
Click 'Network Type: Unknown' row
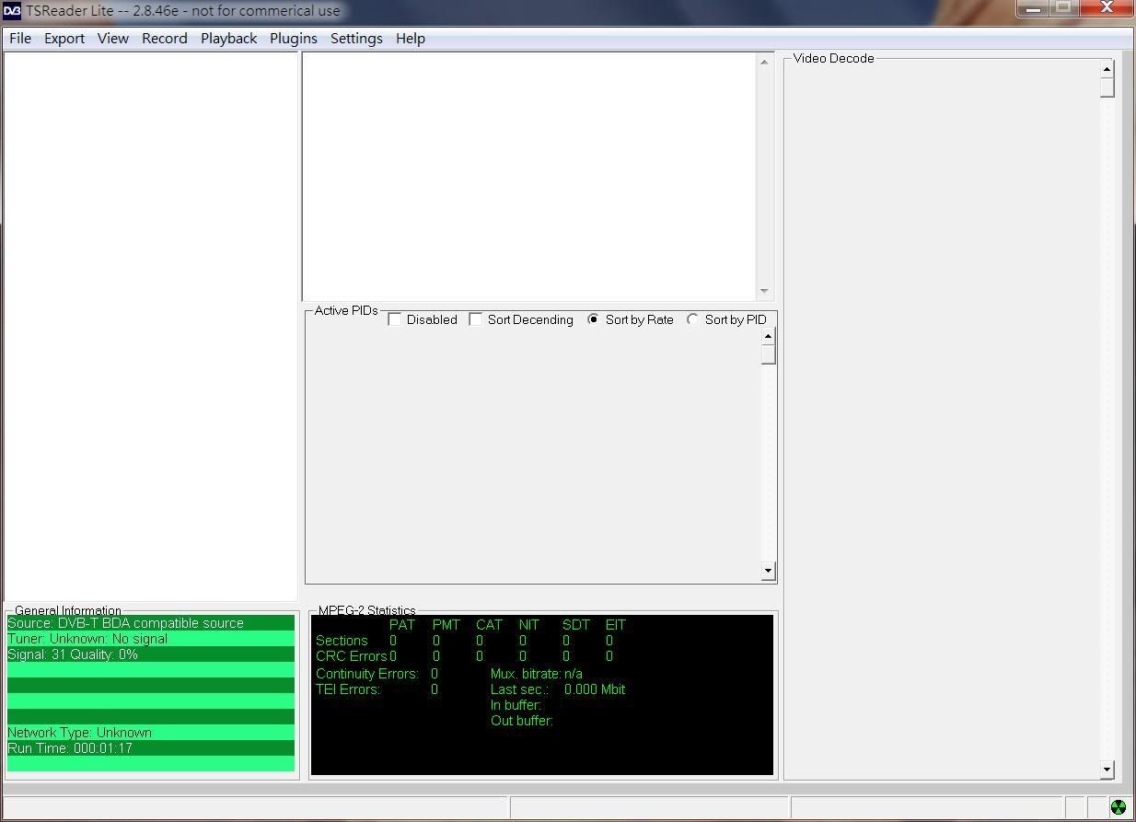[x=151, y=733]
